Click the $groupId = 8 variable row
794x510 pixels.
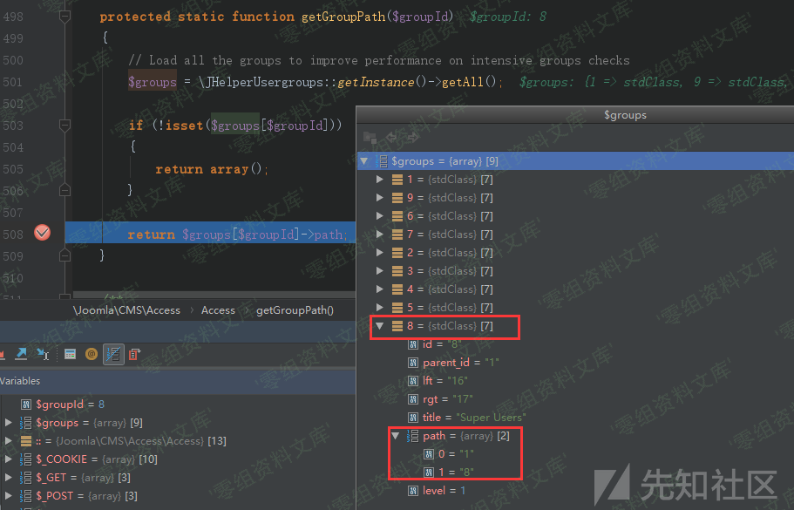[70, 405]
